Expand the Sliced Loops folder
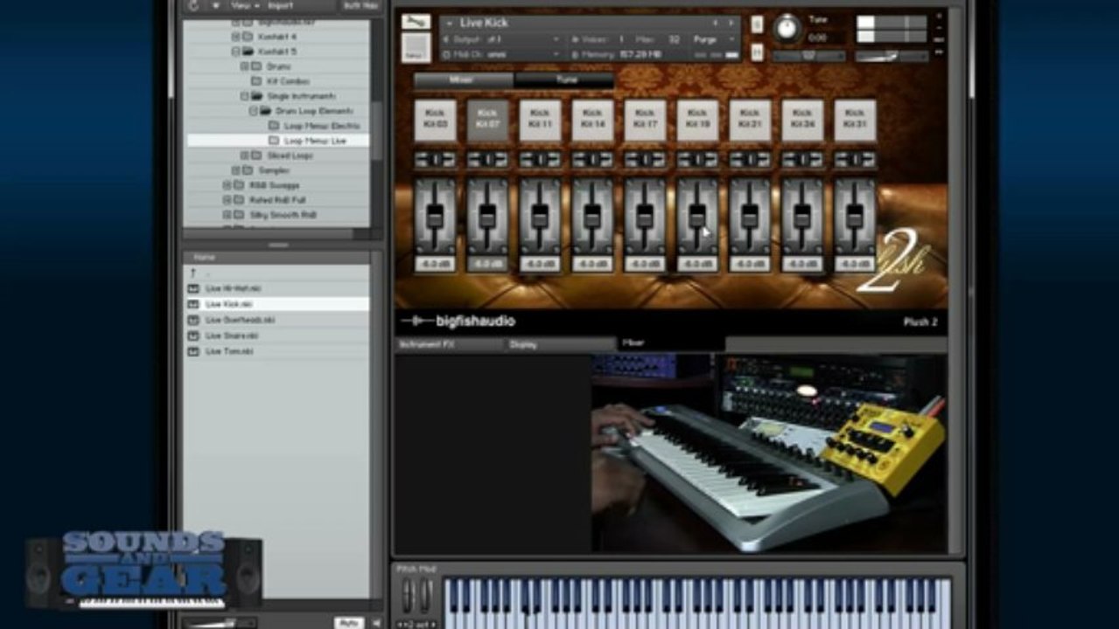 (x=245, y=156)
